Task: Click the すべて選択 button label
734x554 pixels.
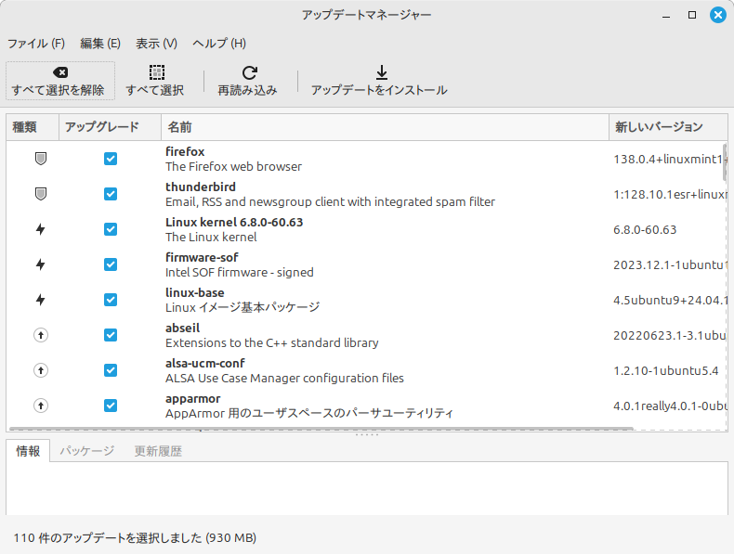Action: 155,90
